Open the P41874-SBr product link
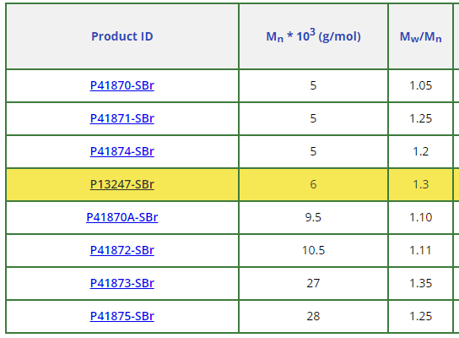Screen dimensions: 459x338 pos(122,151)
